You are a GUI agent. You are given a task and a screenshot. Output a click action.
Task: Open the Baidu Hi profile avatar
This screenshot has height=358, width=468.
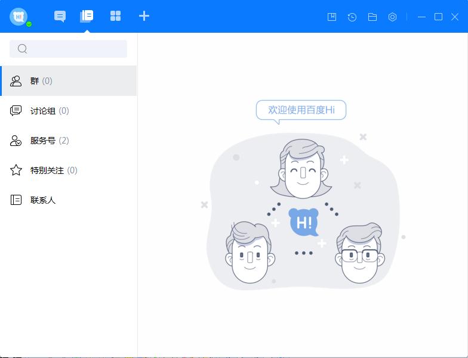19,17
